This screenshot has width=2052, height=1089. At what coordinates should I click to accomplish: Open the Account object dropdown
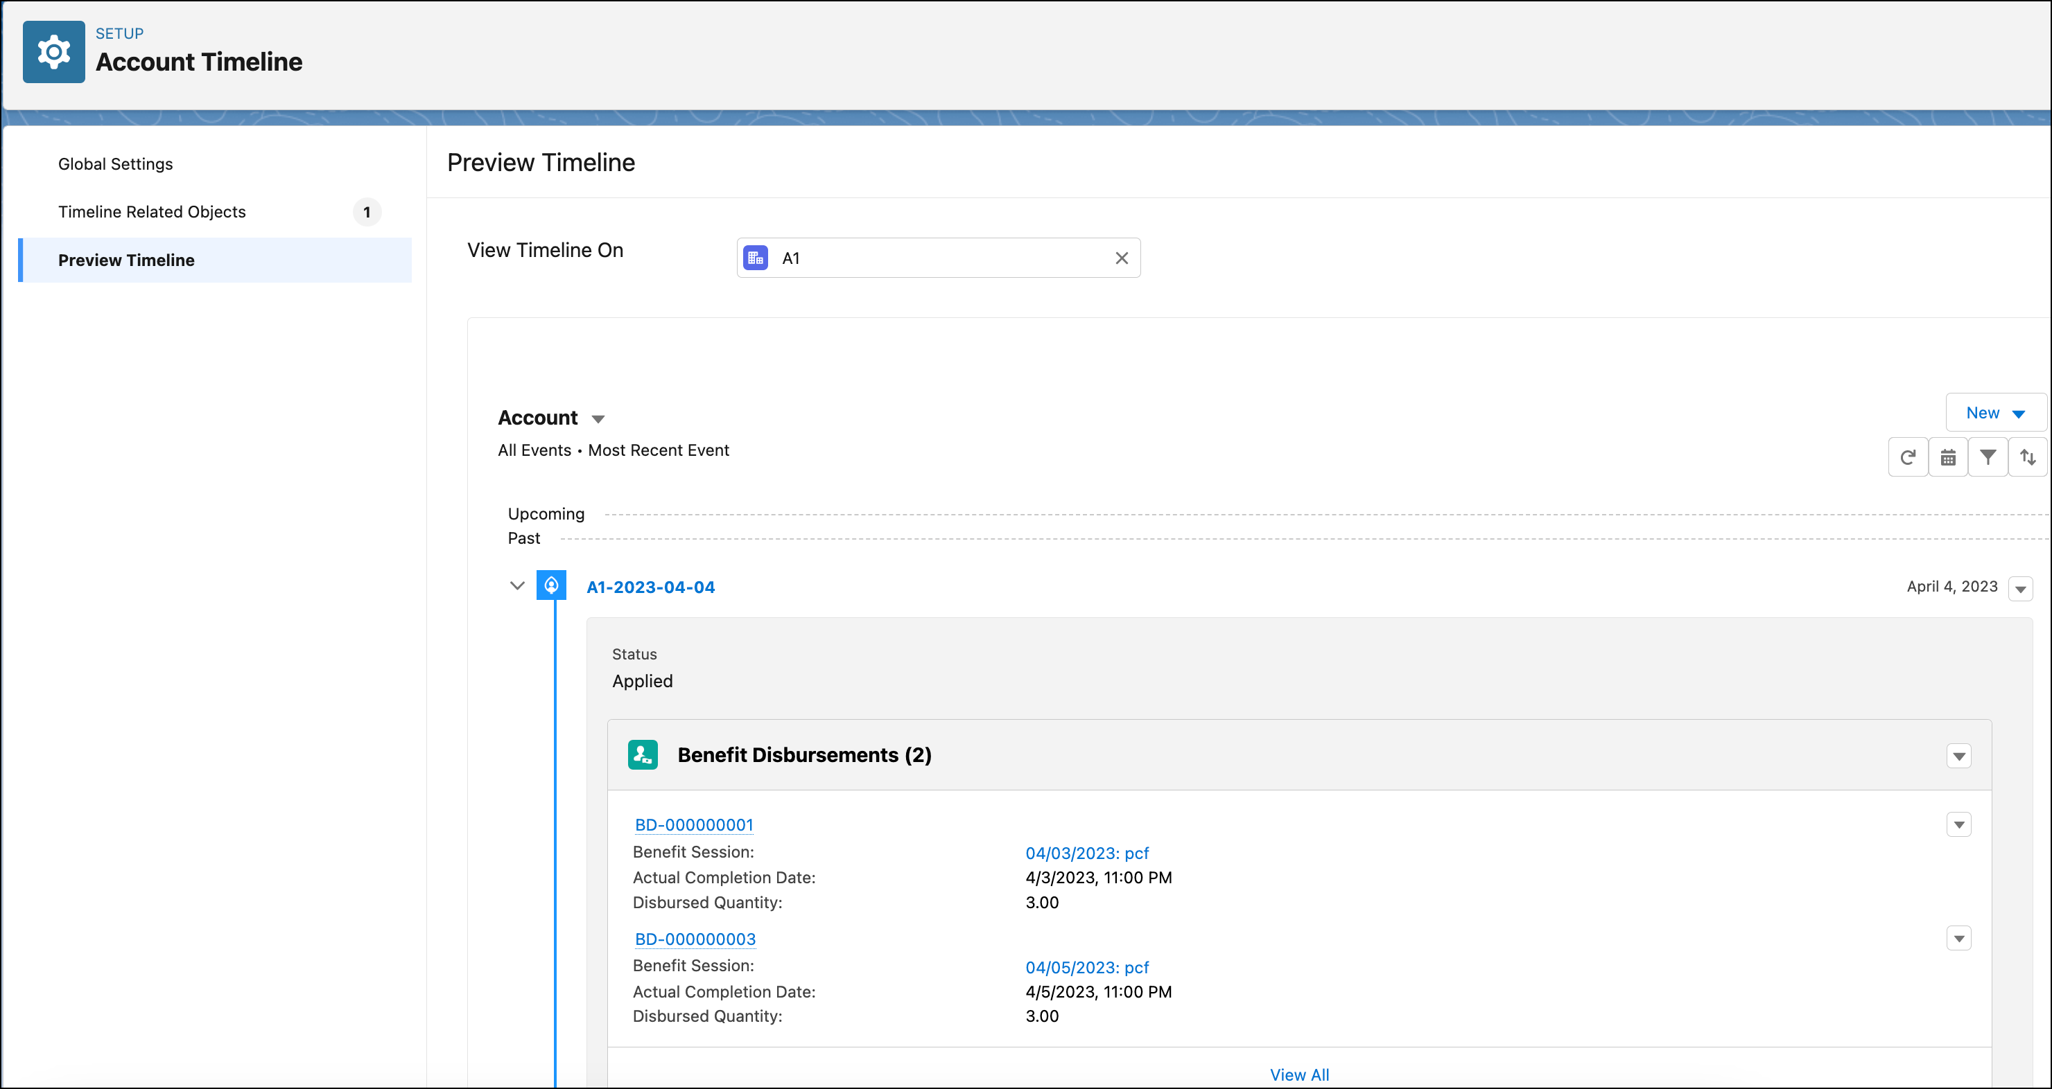pos(599,417)
